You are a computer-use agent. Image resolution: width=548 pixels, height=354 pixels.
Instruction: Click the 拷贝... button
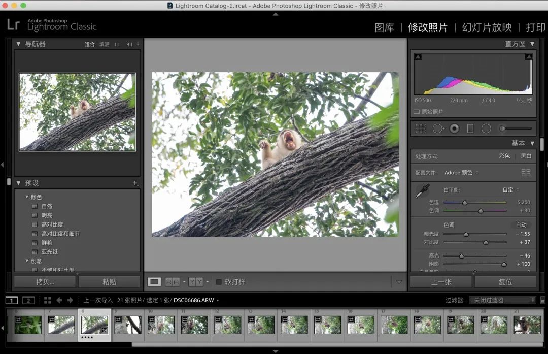[45, 282]
